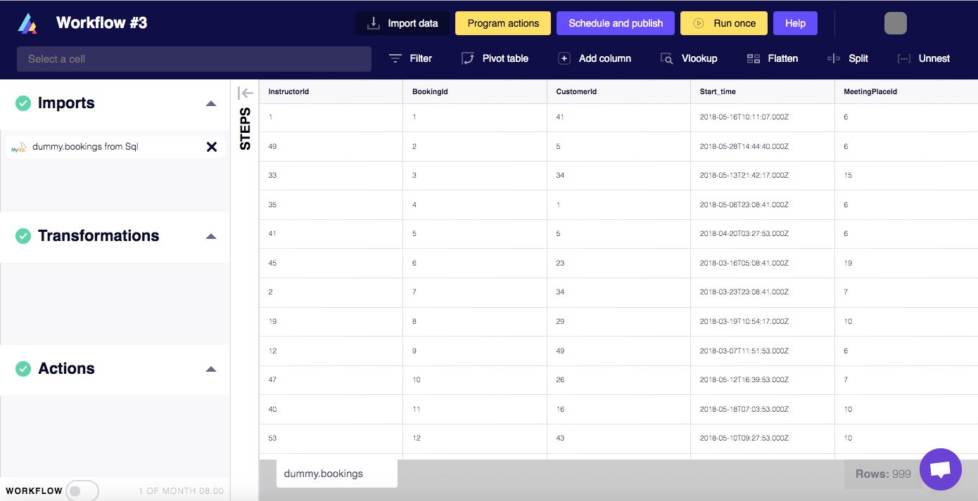978x501 pixels.
Task: Select cell 2018-05-28T14:44:40.000Z
Action: [763, 146]
